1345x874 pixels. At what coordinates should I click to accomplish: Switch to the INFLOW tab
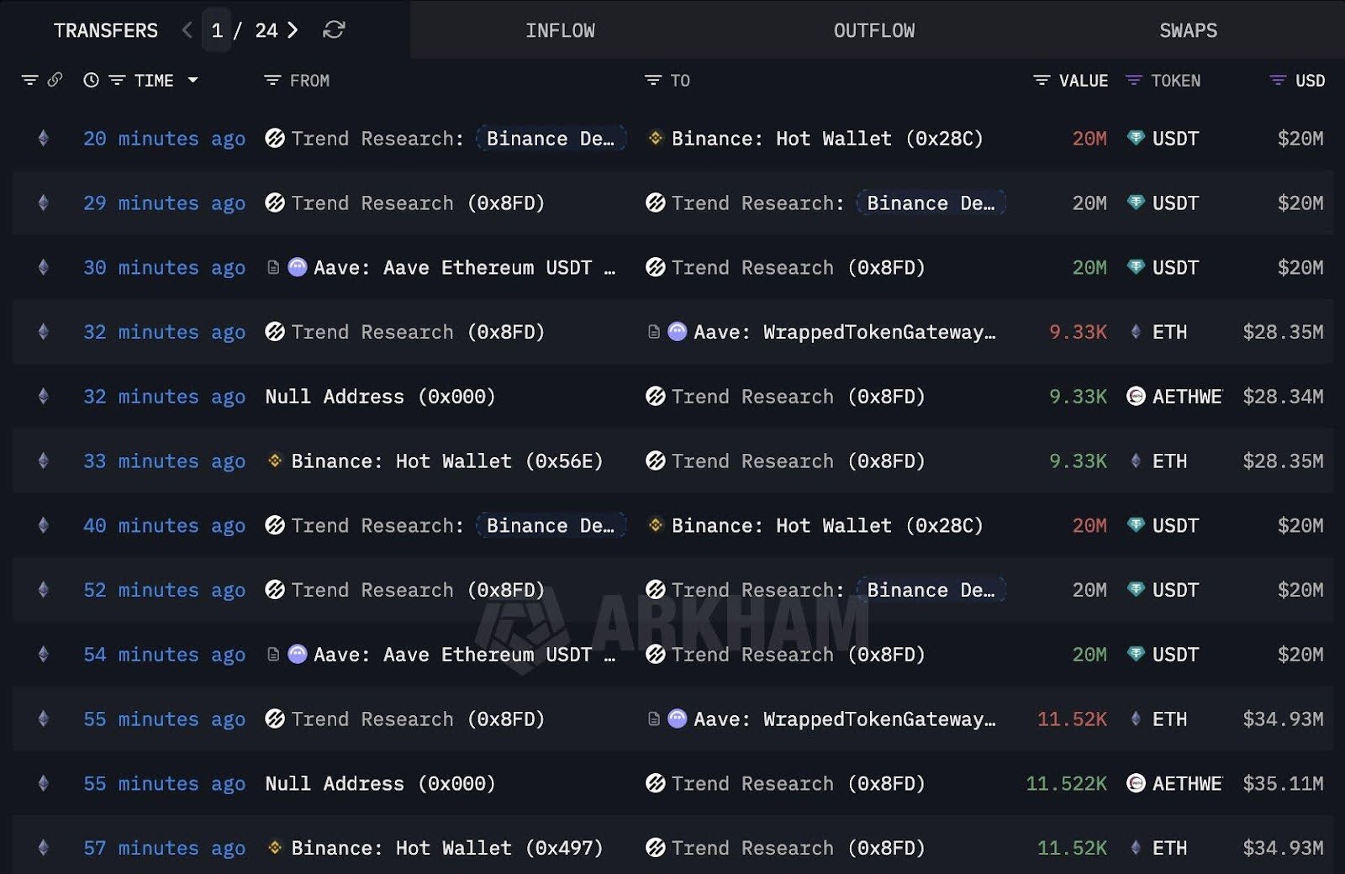(561, 30)
